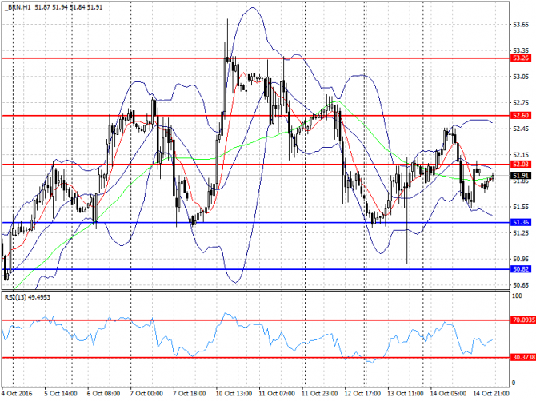Click the 5 Oct 14:00 time label
Viewport: 536px width, 401px height.
pos(61,394)
